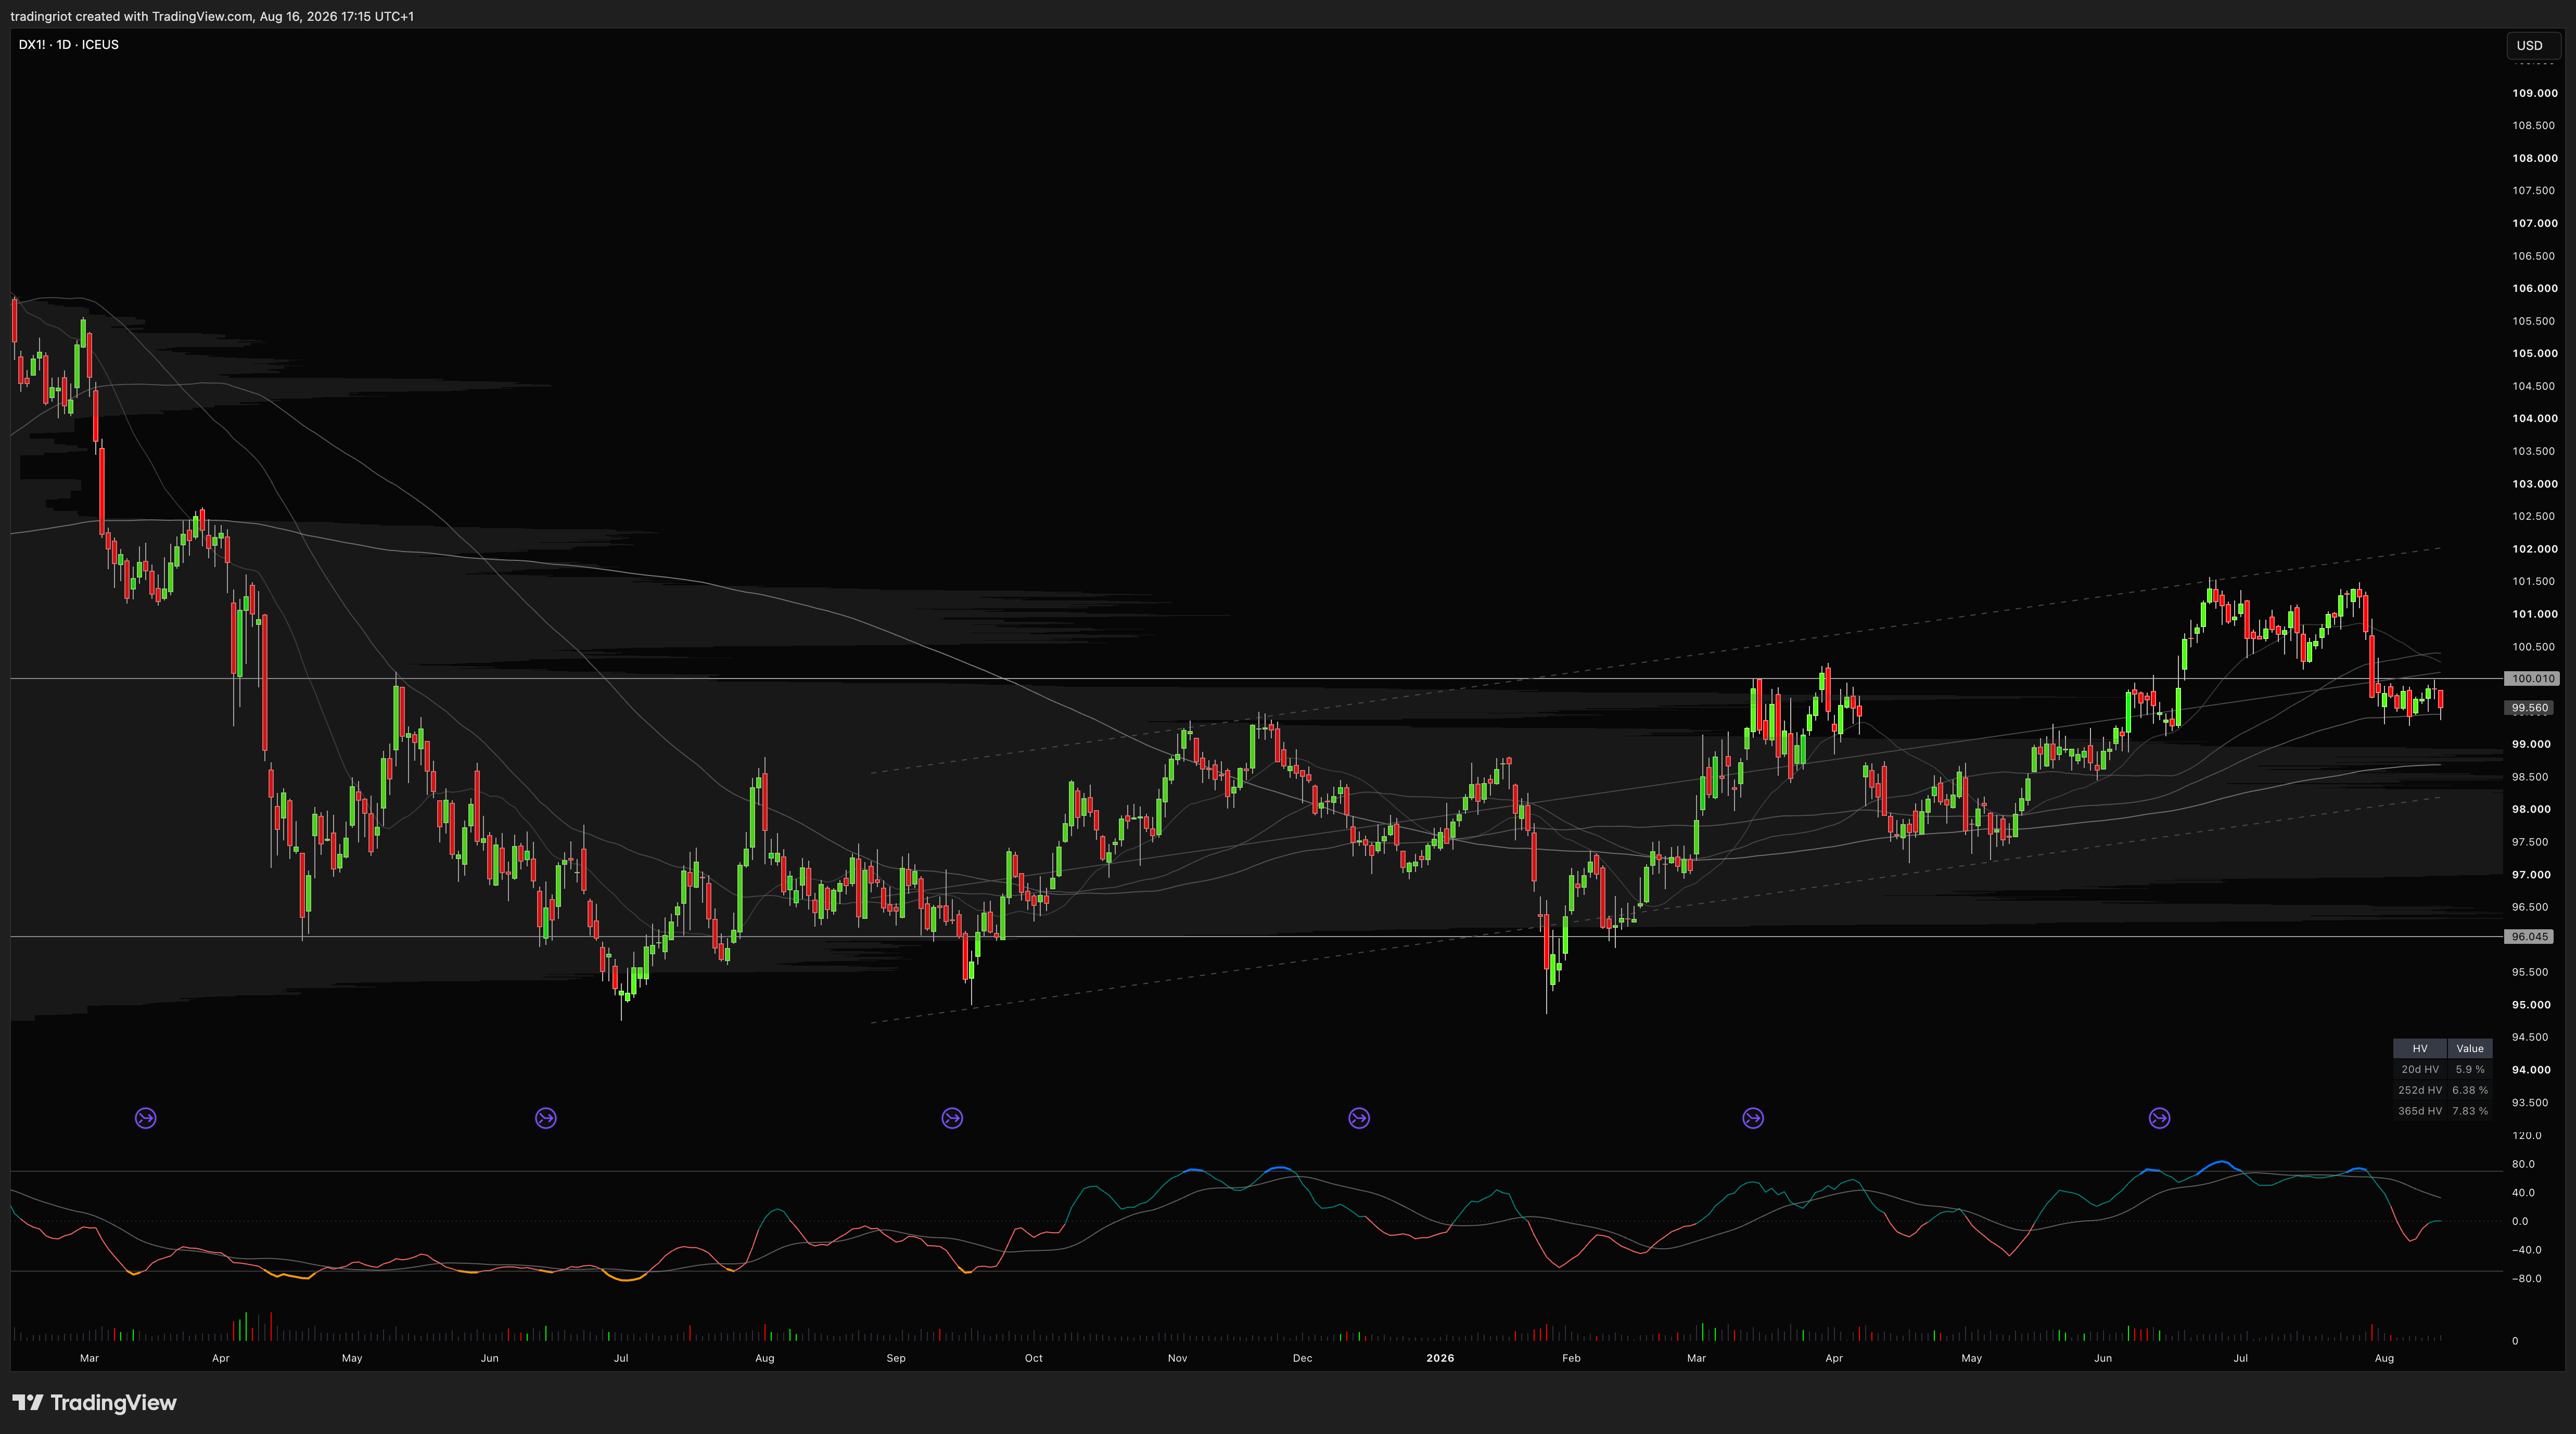This screenshot has width=2576, height=1434.
Task: Click the DX1! · 1D · ICEUS symbol title
Action: tap(69, 45)
